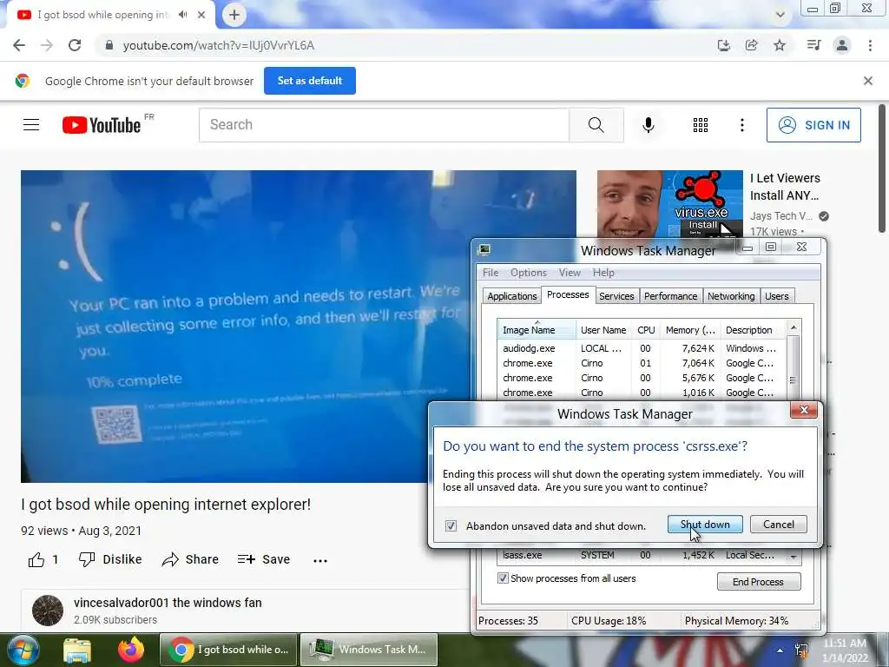Sort processes by CPU column
This screenshot has width=889, height=667.
click(x=646, y=329)
